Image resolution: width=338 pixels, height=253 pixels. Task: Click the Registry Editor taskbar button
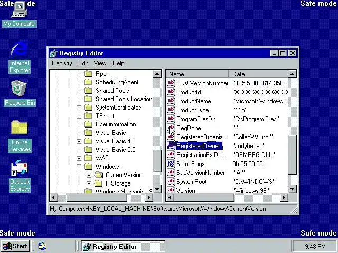123,246
